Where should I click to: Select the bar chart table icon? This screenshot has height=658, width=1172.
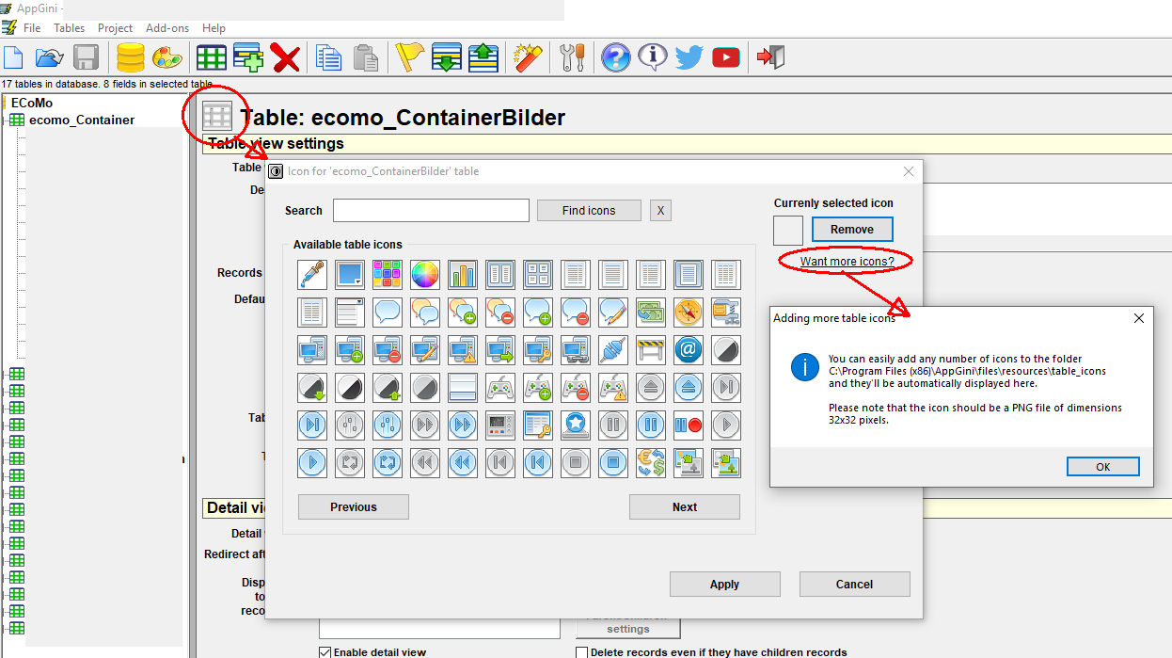[x=463, y=275]
